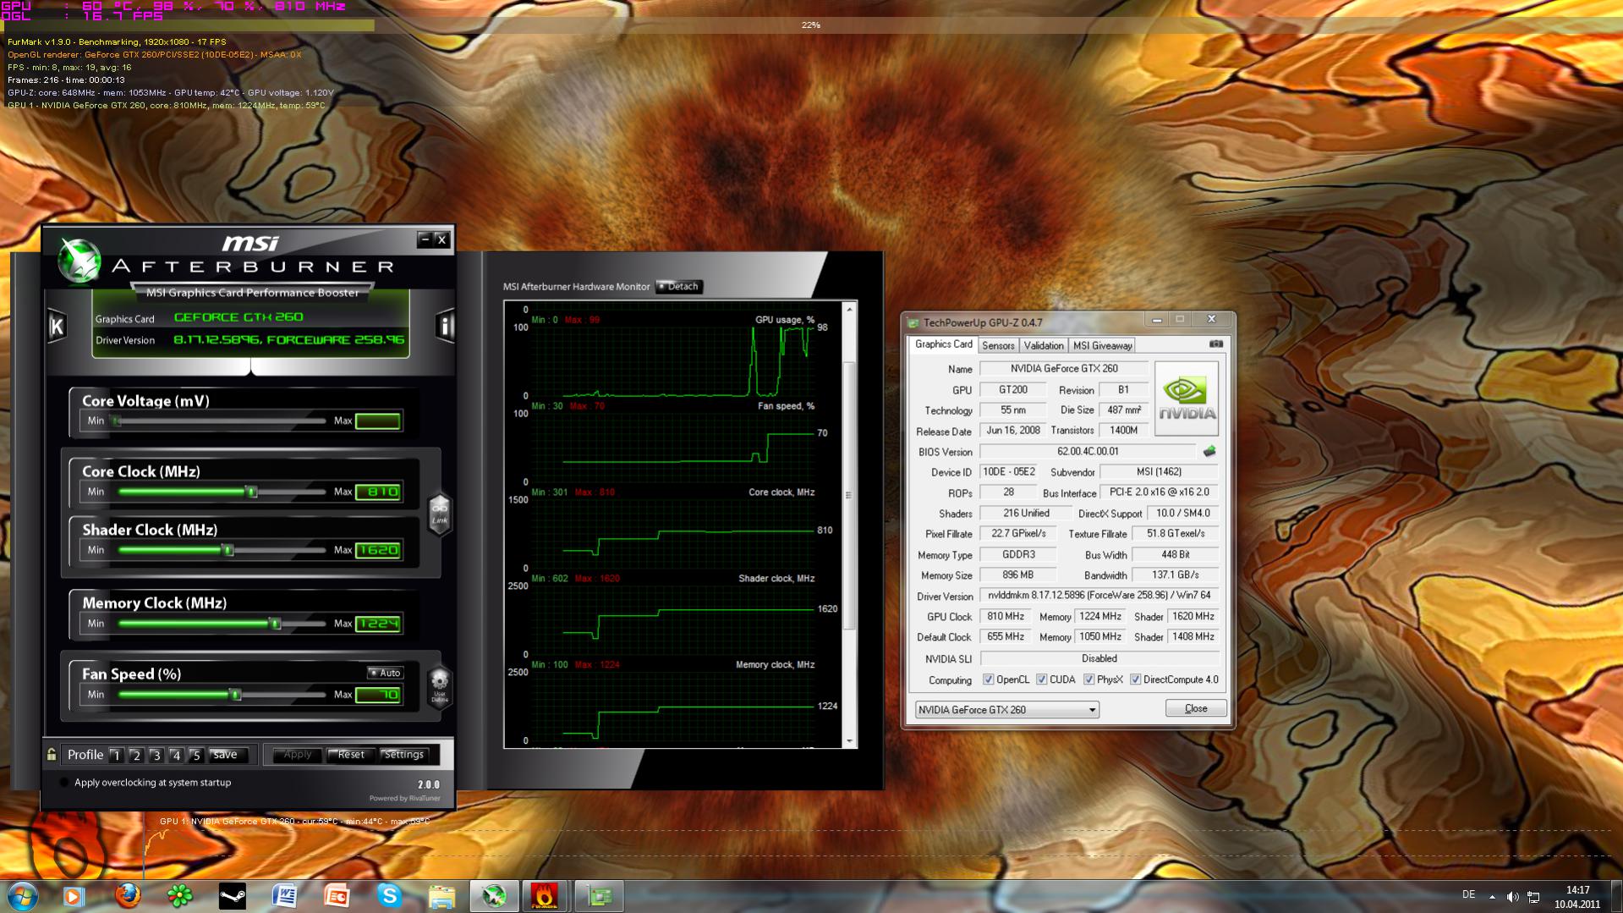This screenshot has height=913, width=1623.
Task: Click the NVIDIA logo in GPU-Z
Action: (1187, 399)
